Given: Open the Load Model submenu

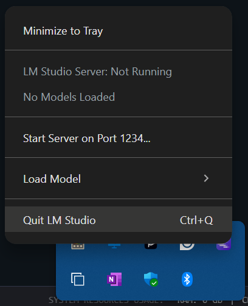Looking at the screenshot, I should (119, 179).
